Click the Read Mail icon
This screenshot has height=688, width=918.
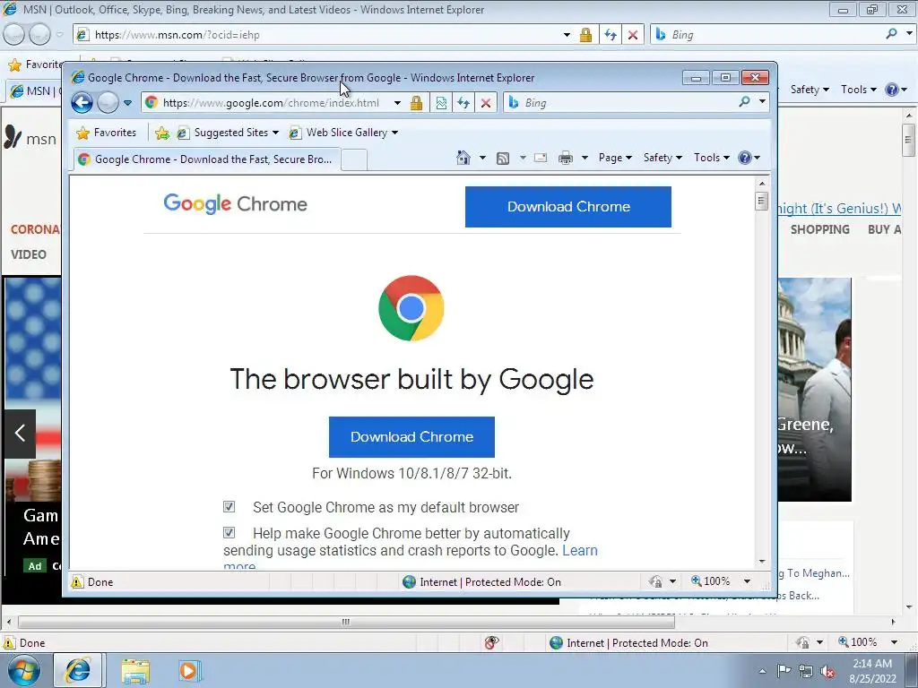[x=541, y=158]
